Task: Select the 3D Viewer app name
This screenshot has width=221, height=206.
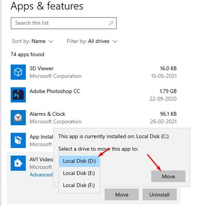Action: click(x=42, y=69)
